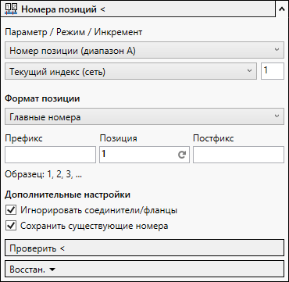Click the Восстан. button
The image size is (289, 282).
pyautogui.click(x=144, y=269)
